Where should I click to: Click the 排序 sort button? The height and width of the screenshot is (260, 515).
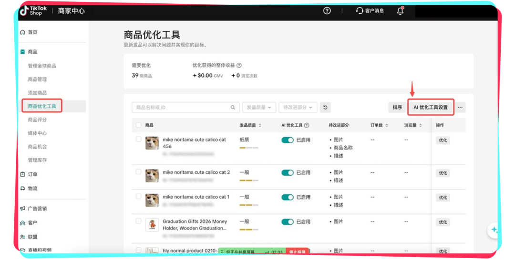click(397, 107)
